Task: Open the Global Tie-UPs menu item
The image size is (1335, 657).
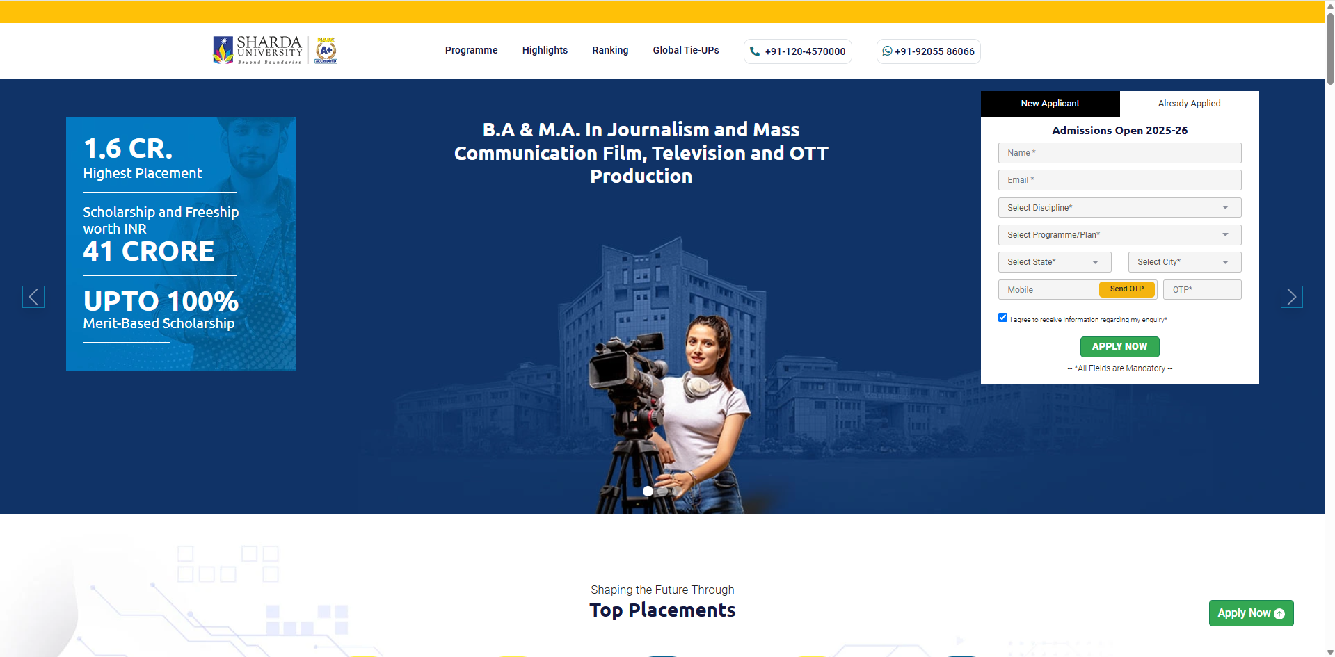Action: 685,51
